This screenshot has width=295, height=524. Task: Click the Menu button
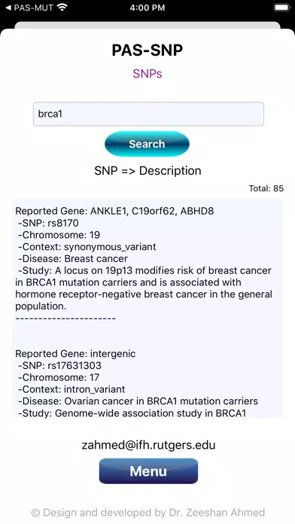point(148,471)
